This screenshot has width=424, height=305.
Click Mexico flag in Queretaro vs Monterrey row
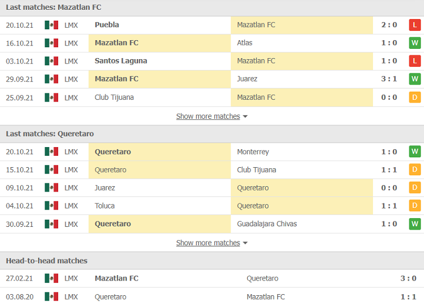52,152
